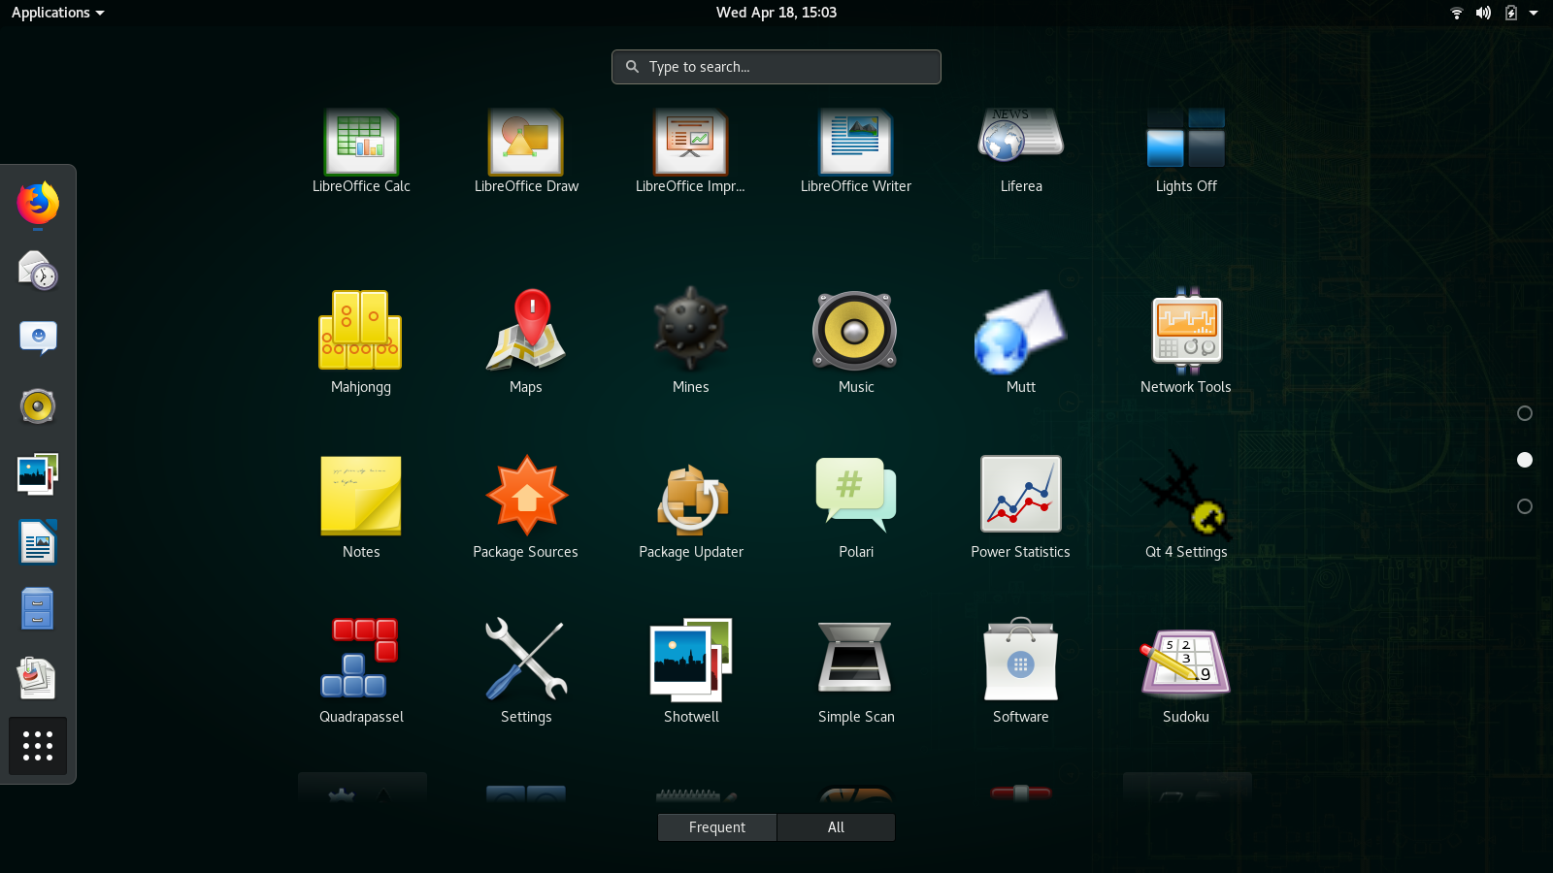This screenshot has width=1553, height=873.
Task: Launch the Sudoku game
Action: (x=1185, y=660)
